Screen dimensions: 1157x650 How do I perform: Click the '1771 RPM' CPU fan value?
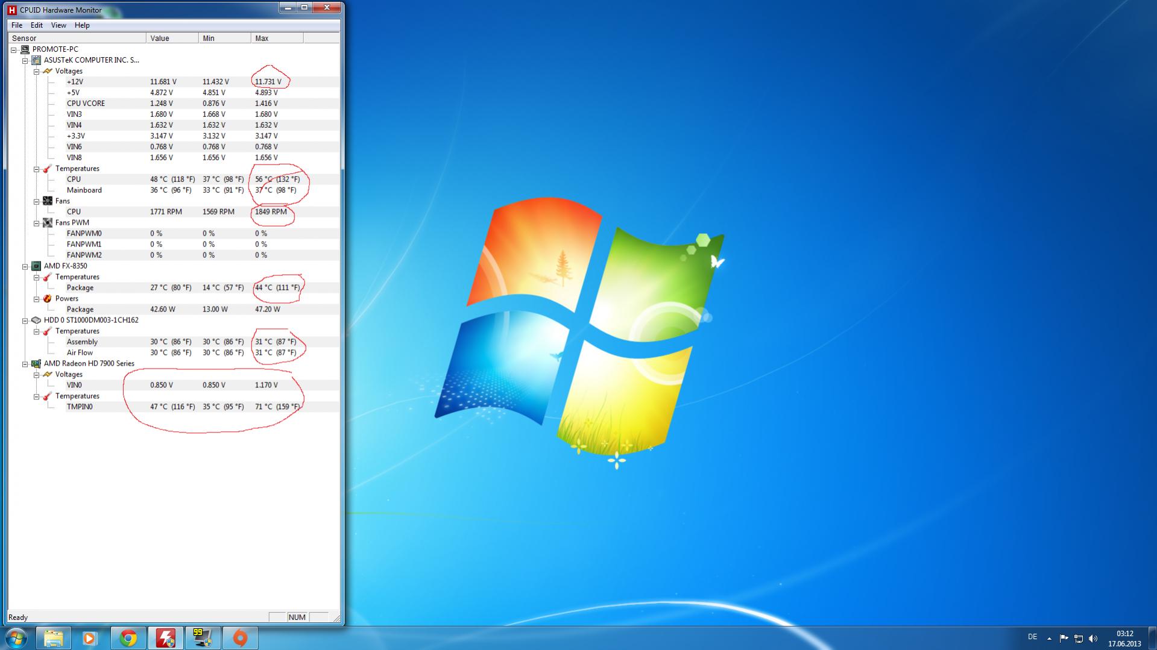coord(166,212)
